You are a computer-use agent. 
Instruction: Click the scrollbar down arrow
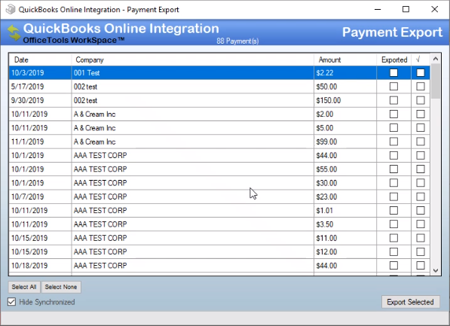tap(436, 270)
